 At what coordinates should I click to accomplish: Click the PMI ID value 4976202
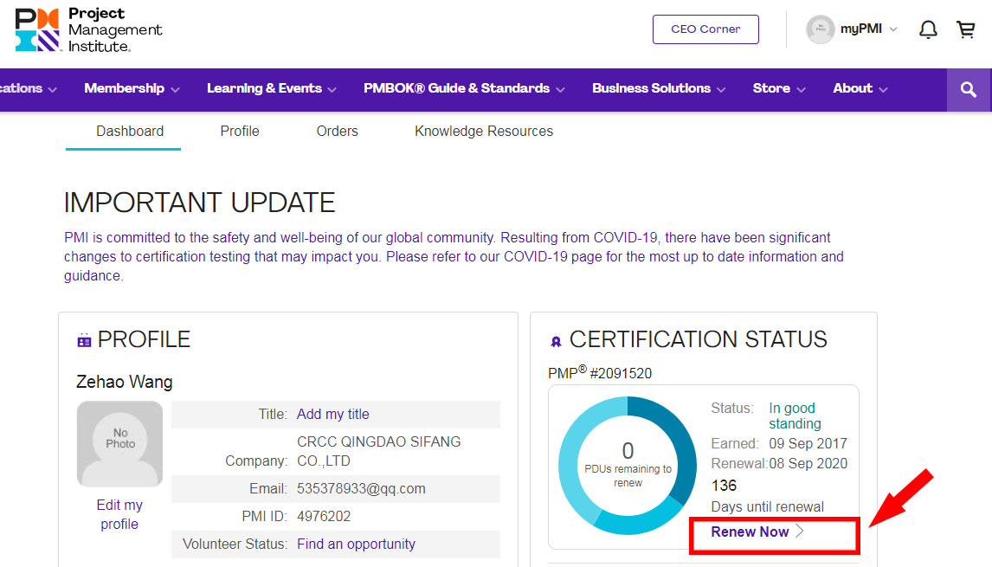coord(324,517)
